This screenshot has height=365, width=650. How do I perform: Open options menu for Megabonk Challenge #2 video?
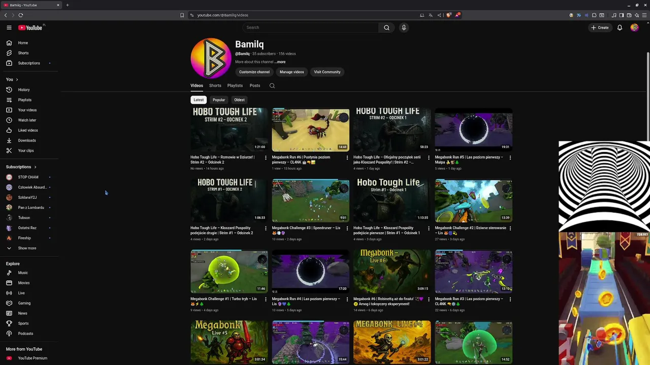tap(510, 229)
